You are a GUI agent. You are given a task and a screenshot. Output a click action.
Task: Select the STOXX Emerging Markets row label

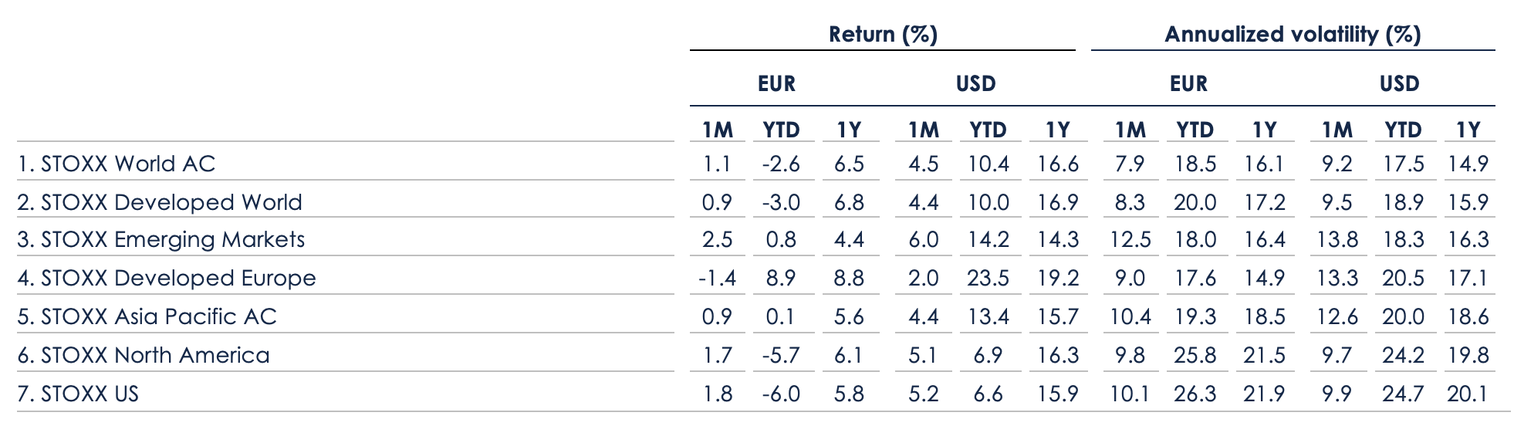[161, 239]
